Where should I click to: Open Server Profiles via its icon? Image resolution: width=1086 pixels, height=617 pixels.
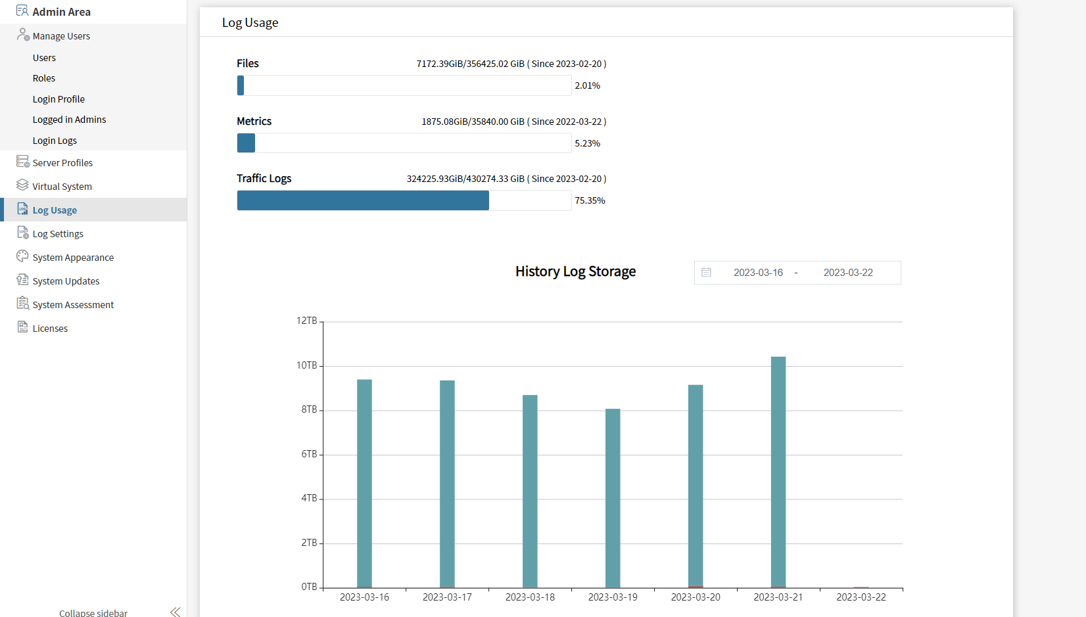(x=22, y=162)
